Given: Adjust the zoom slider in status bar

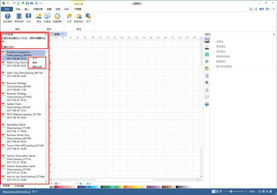Looking at the screenshot, I should 231,191.
